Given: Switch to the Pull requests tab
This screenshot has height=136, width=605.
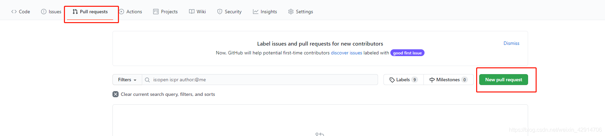Looking at the screenshot, I should pos(91,12).
